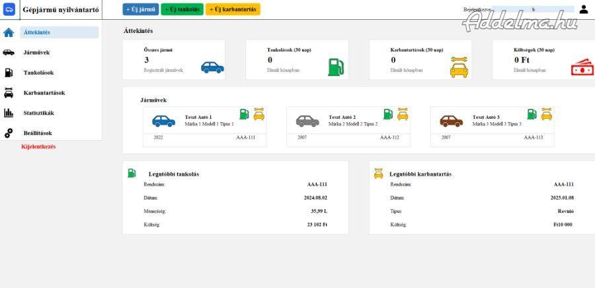Go to Tankolások in sidebar
The height and width of the screenshot is (288, 595).
click(x=38, y=73)
